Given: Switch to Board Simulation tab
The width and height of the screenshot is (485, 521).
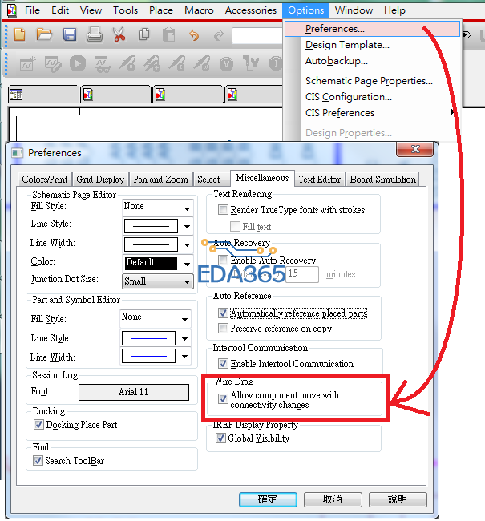Looking at the screenshot, I should click(382, 180).
